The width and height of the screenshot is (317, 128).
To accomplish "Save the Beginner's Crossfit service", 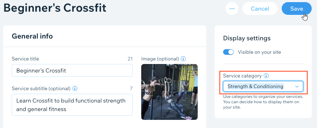I will [297, 8].
